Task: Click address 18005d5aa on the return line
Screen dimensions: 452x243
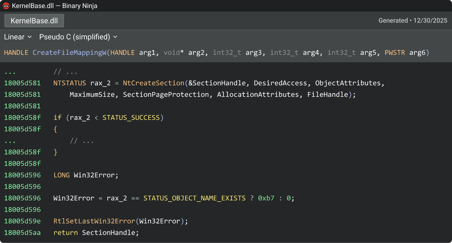Action: coord(22,233)
